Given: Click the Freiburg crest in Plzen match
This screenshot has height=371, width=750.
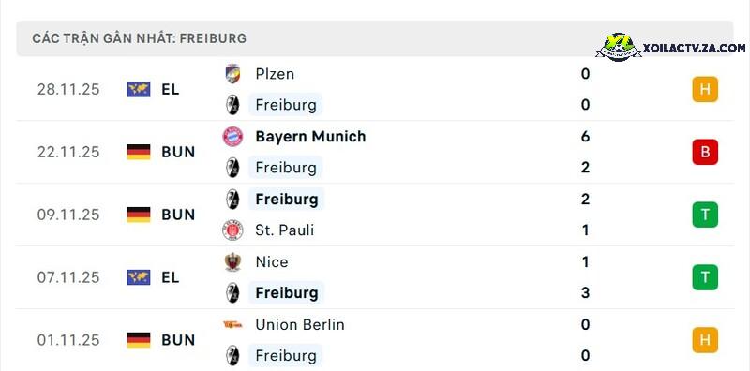Looking at the screenshot, I should coord(232,105).
